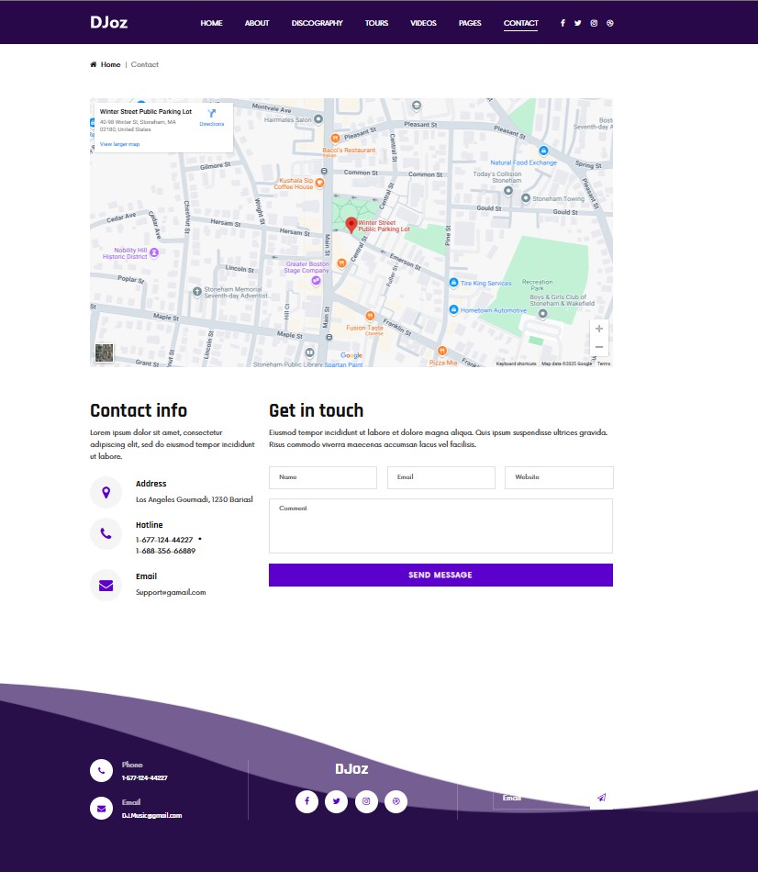Click into the Comment text area
Image resolution: width=758 pixels, height=872 pixels.
440,527
